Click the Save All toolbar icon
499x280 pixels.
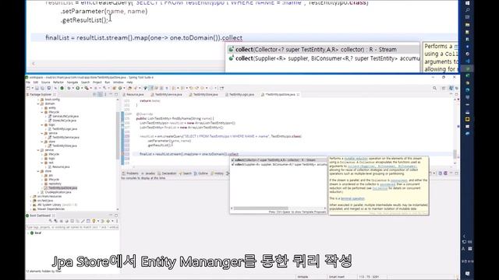[42, 88]
